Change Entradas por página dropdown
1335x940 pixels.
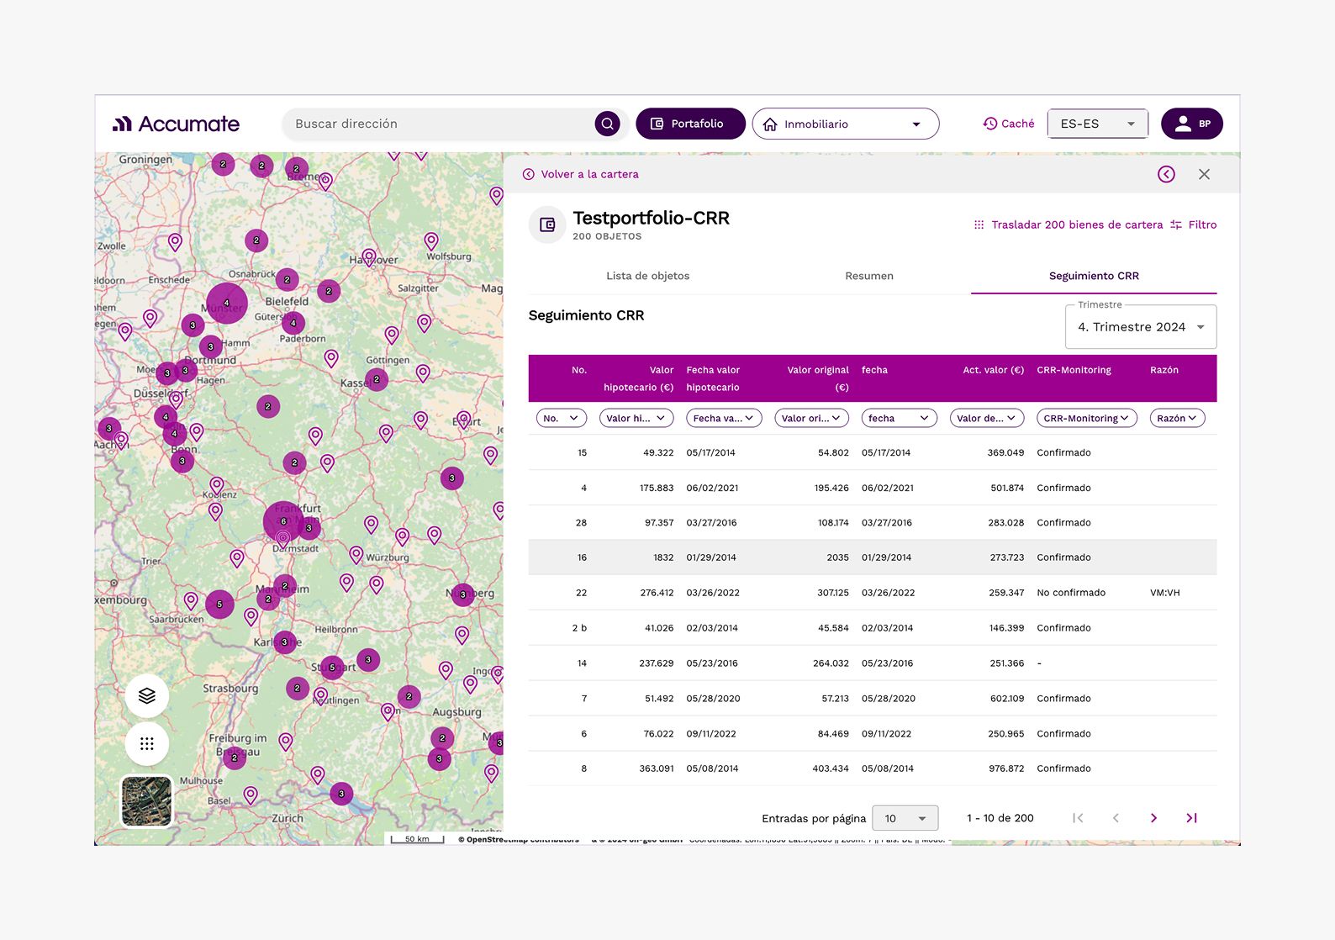coord(905,818)
